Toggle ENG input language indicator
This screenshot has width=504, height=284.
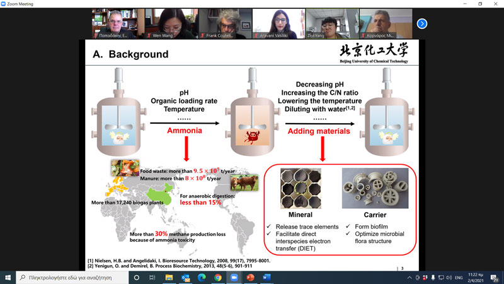(457, 277)
